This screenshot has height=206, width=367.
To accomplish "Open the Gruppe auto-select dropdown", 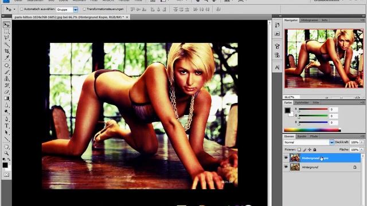I will pos(75,10).
